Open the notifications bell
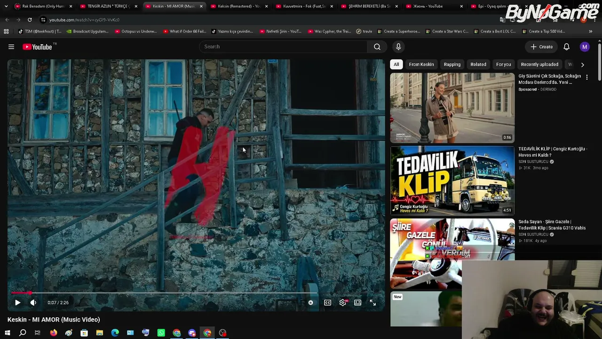Viewport: 602px width, 339px height. pyautogui.click(x=567, y=47)
